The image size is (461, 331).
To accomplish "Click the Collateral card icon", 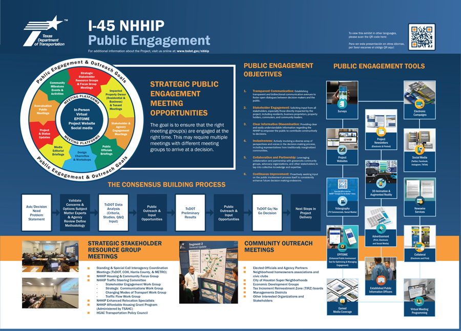I will tap(420, 247).
